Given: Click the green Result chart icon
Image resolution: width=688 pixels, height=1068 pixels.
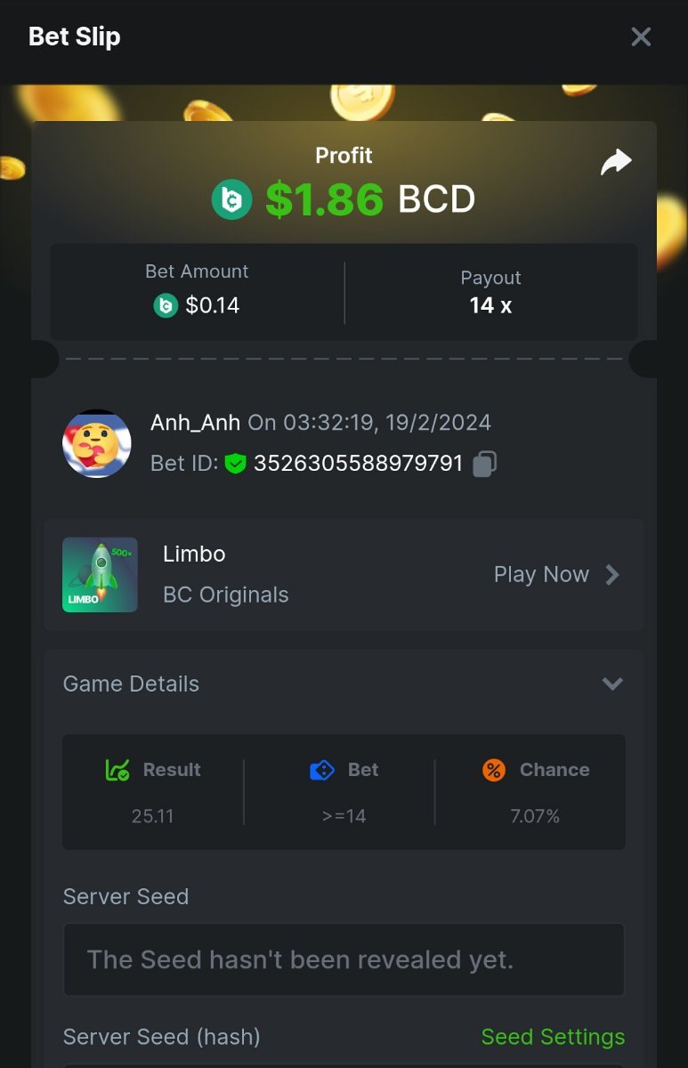Looking at the screenshot, I should pos(117,770).
